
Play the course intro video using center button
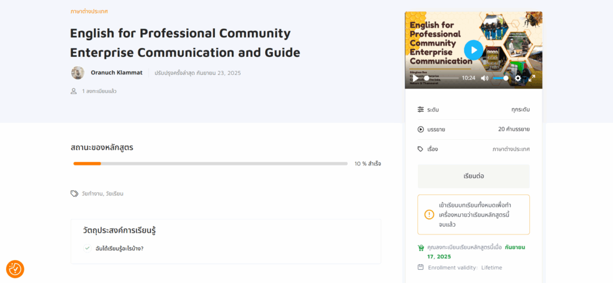473,49
